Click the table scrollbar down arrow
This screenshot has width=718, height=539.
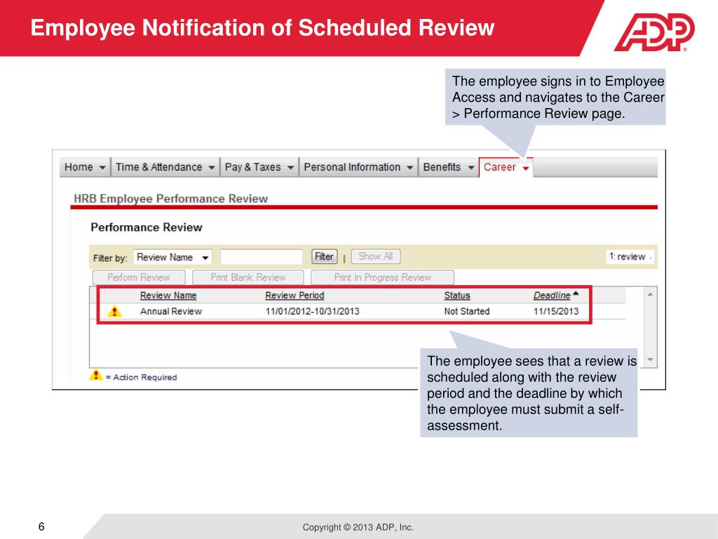click(x=650, y=360)
